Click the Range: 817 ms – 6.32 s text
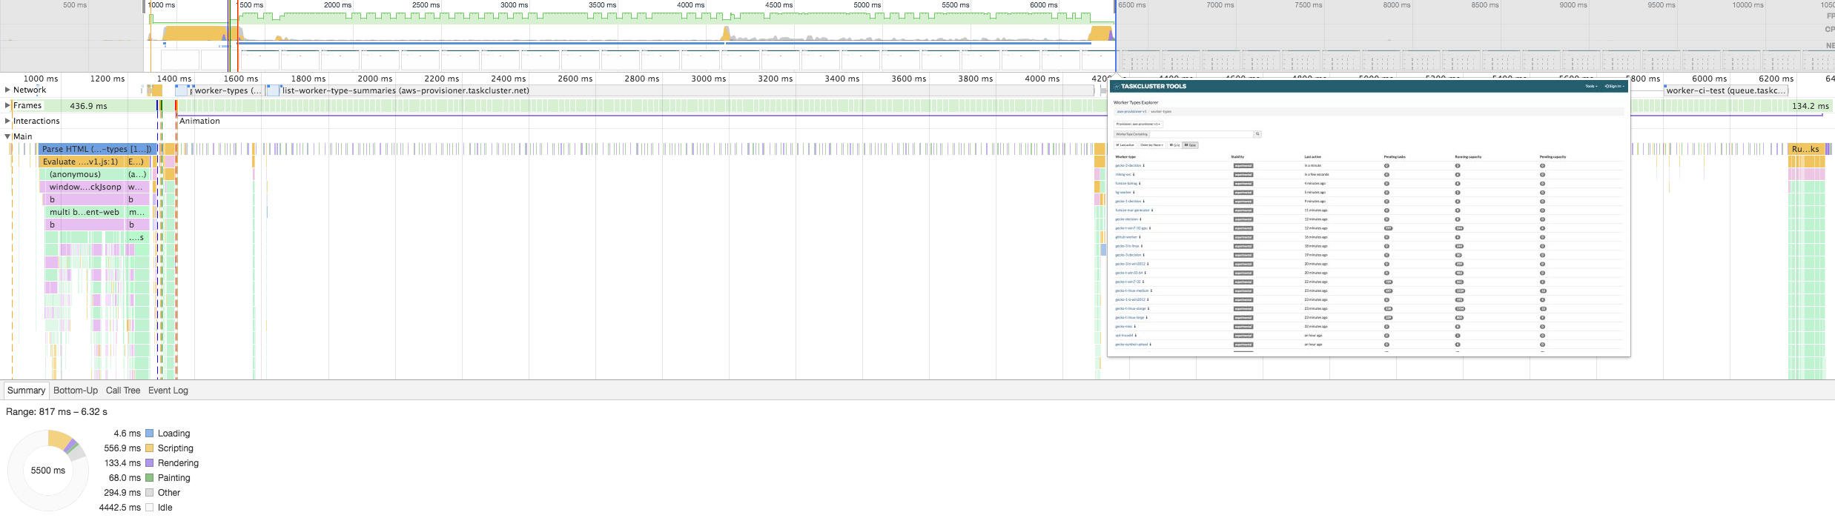This screenshot has height=518, width=1835. [x=56, y=411]
